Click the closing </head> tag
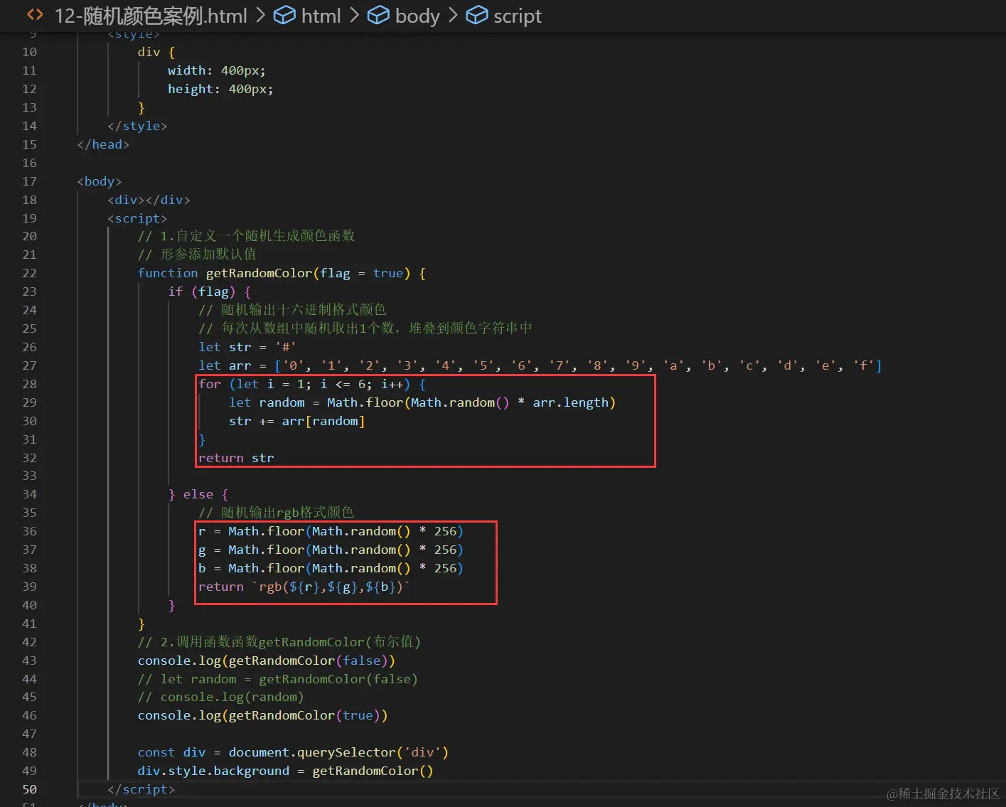 pos(103,144)
